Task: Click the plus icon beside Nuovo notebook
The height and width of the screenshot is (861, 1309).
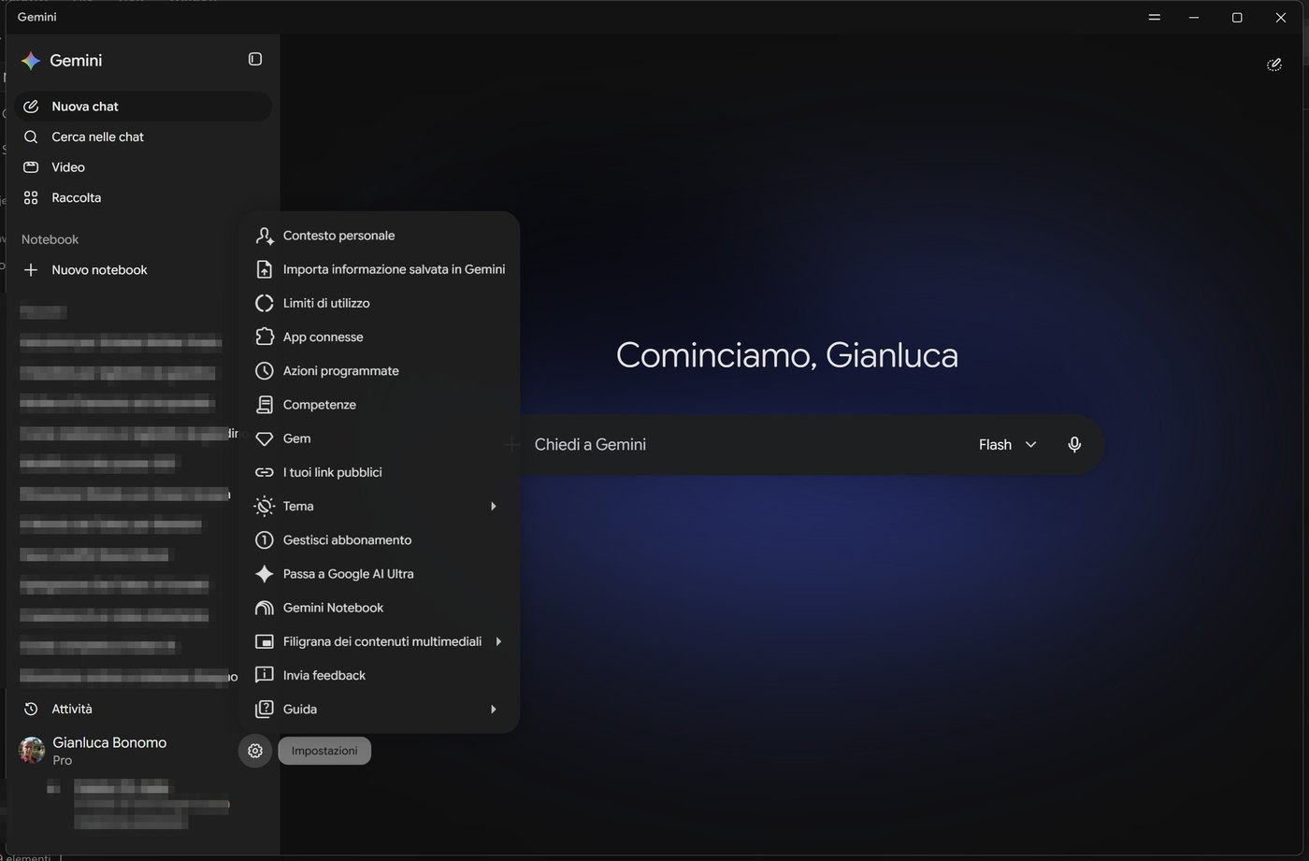Action: pos(31,270)
